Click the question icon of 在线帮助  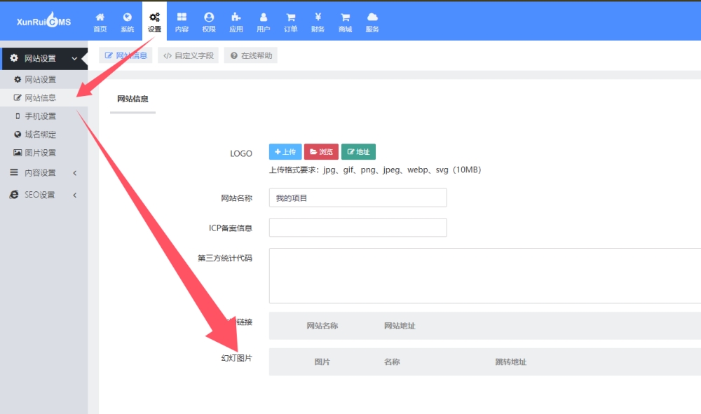tap(234, 55)
